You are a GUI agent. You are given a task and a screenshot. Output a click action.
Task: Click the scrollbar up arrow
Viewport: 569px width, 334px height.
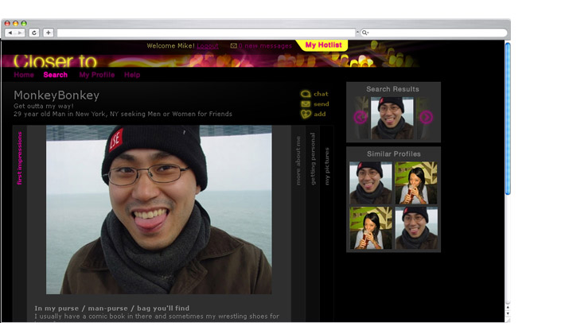pyautogui.click(x=508, y=308)
